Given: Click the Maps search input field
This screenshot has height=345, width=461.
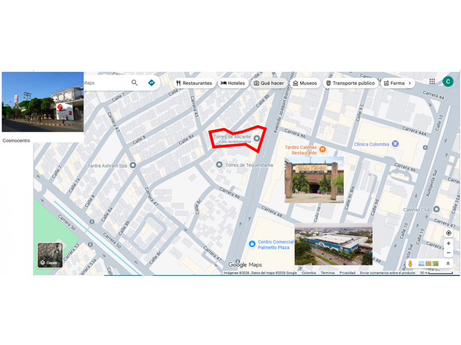Looking at the screenshot, I should pyautogui.click(x=106, y=83).
